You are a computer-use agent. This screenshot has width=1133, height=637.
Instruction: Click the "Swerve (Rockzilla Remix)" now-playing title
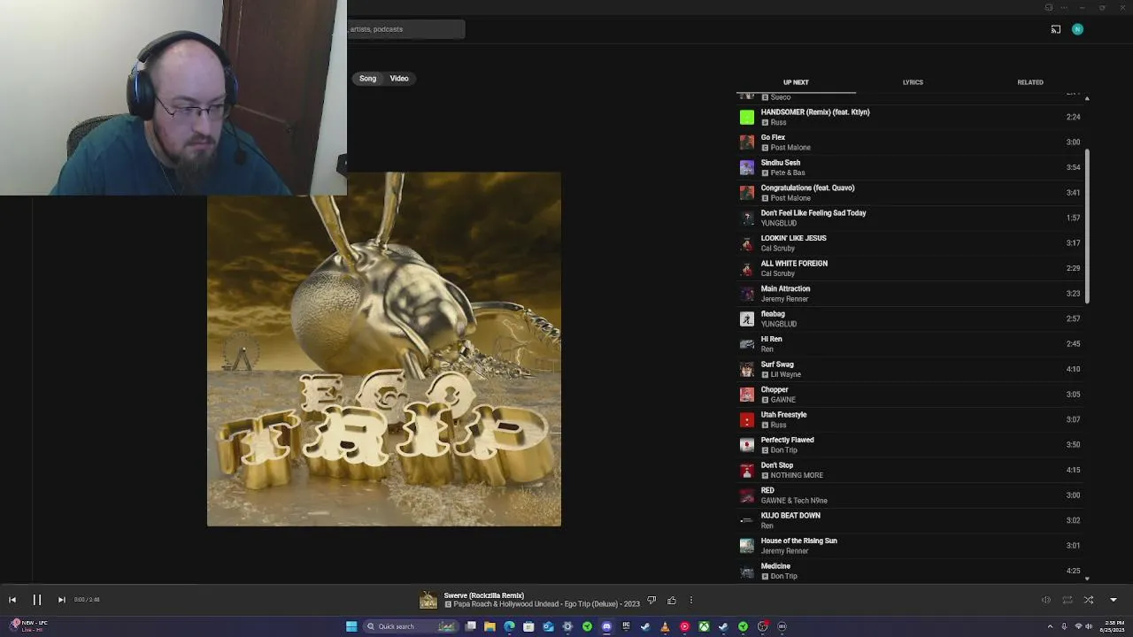click(x=484, y=595)
